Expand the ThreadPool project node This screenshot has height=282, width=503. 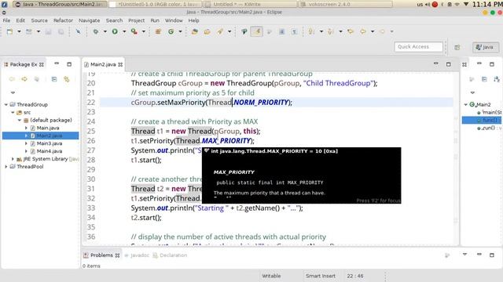[6, 167]
